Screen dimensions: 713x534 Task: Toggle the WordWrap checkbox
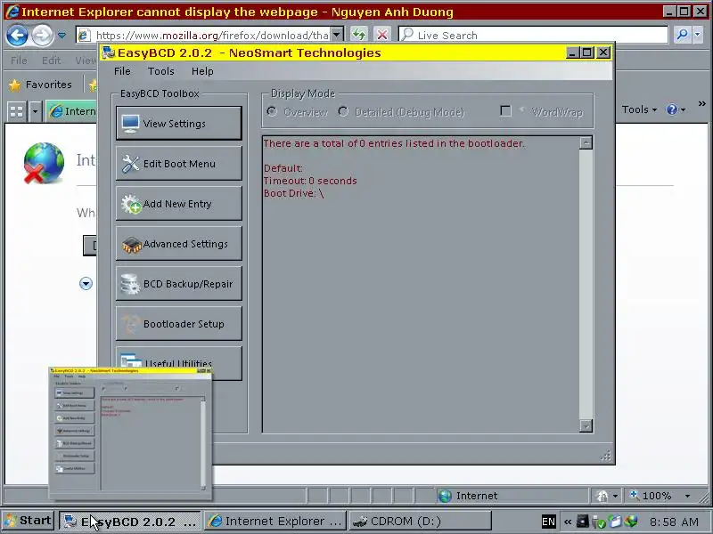(x=505, y=110)
